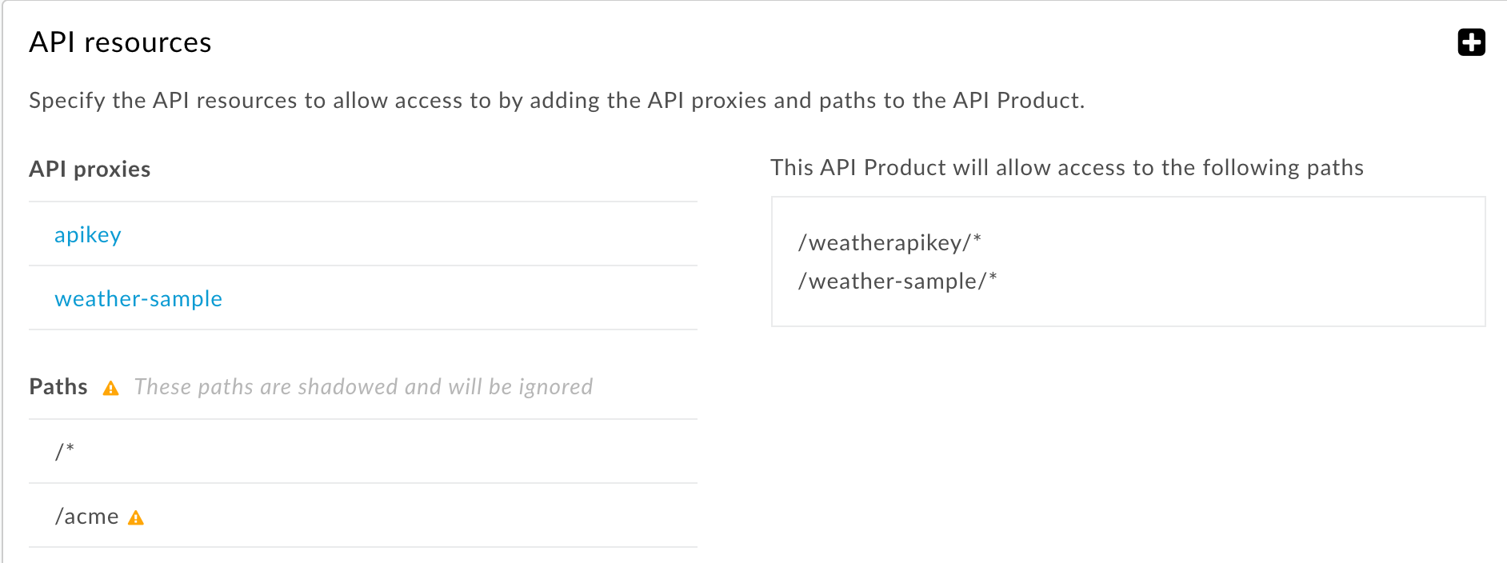The height and width of the screenshot is (563, 1507).
Task: Click the warning icon next to Paths
Action: pyautogui.click(x=111, y=388)
